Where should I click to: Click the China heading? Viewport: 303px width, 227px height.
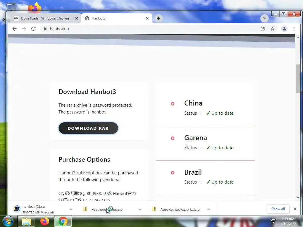click(193, 103)
